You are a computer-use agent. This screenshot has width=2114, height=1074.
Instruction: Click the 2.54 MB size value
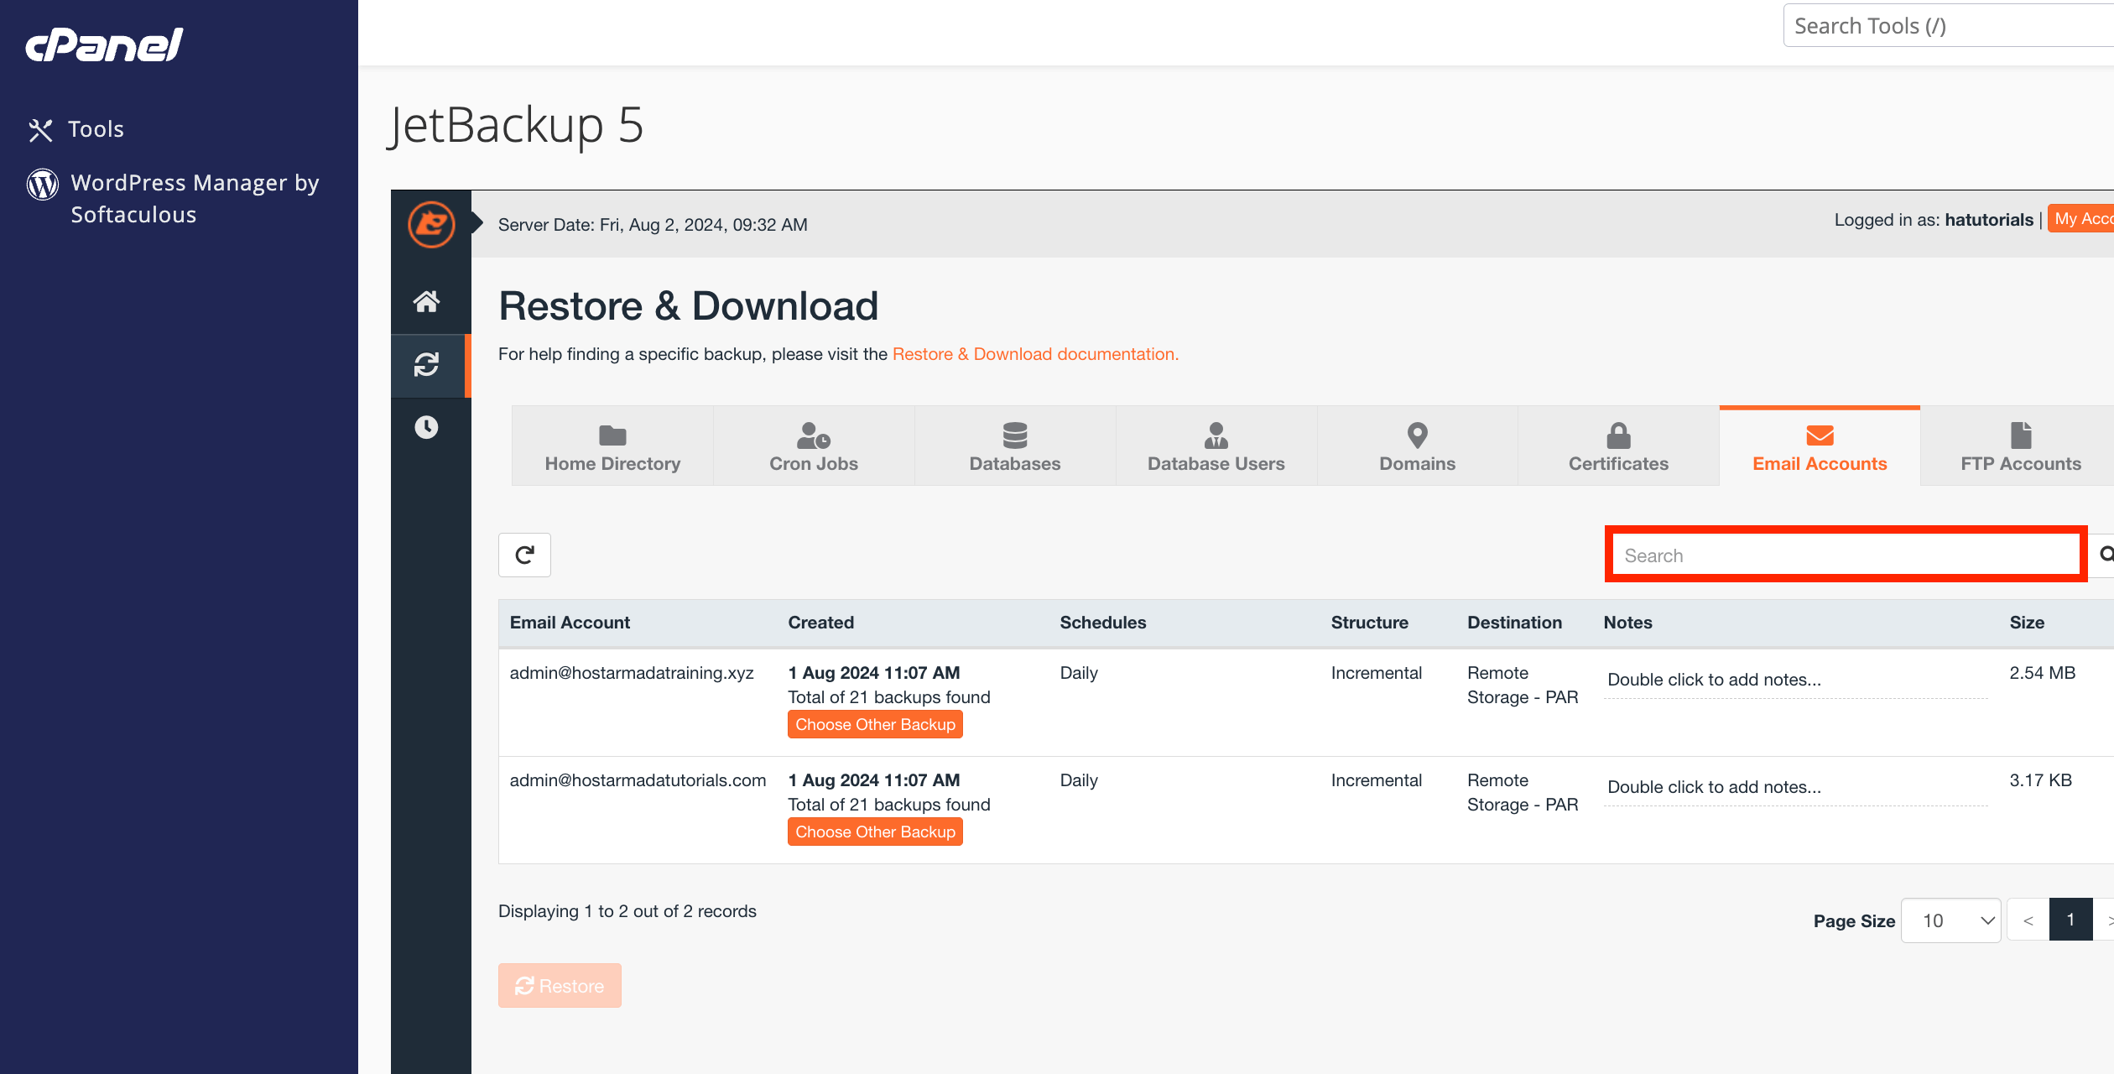coord(2042,673)
